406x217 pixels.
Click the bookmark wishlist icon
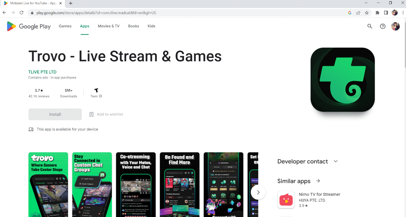[92, 114]
